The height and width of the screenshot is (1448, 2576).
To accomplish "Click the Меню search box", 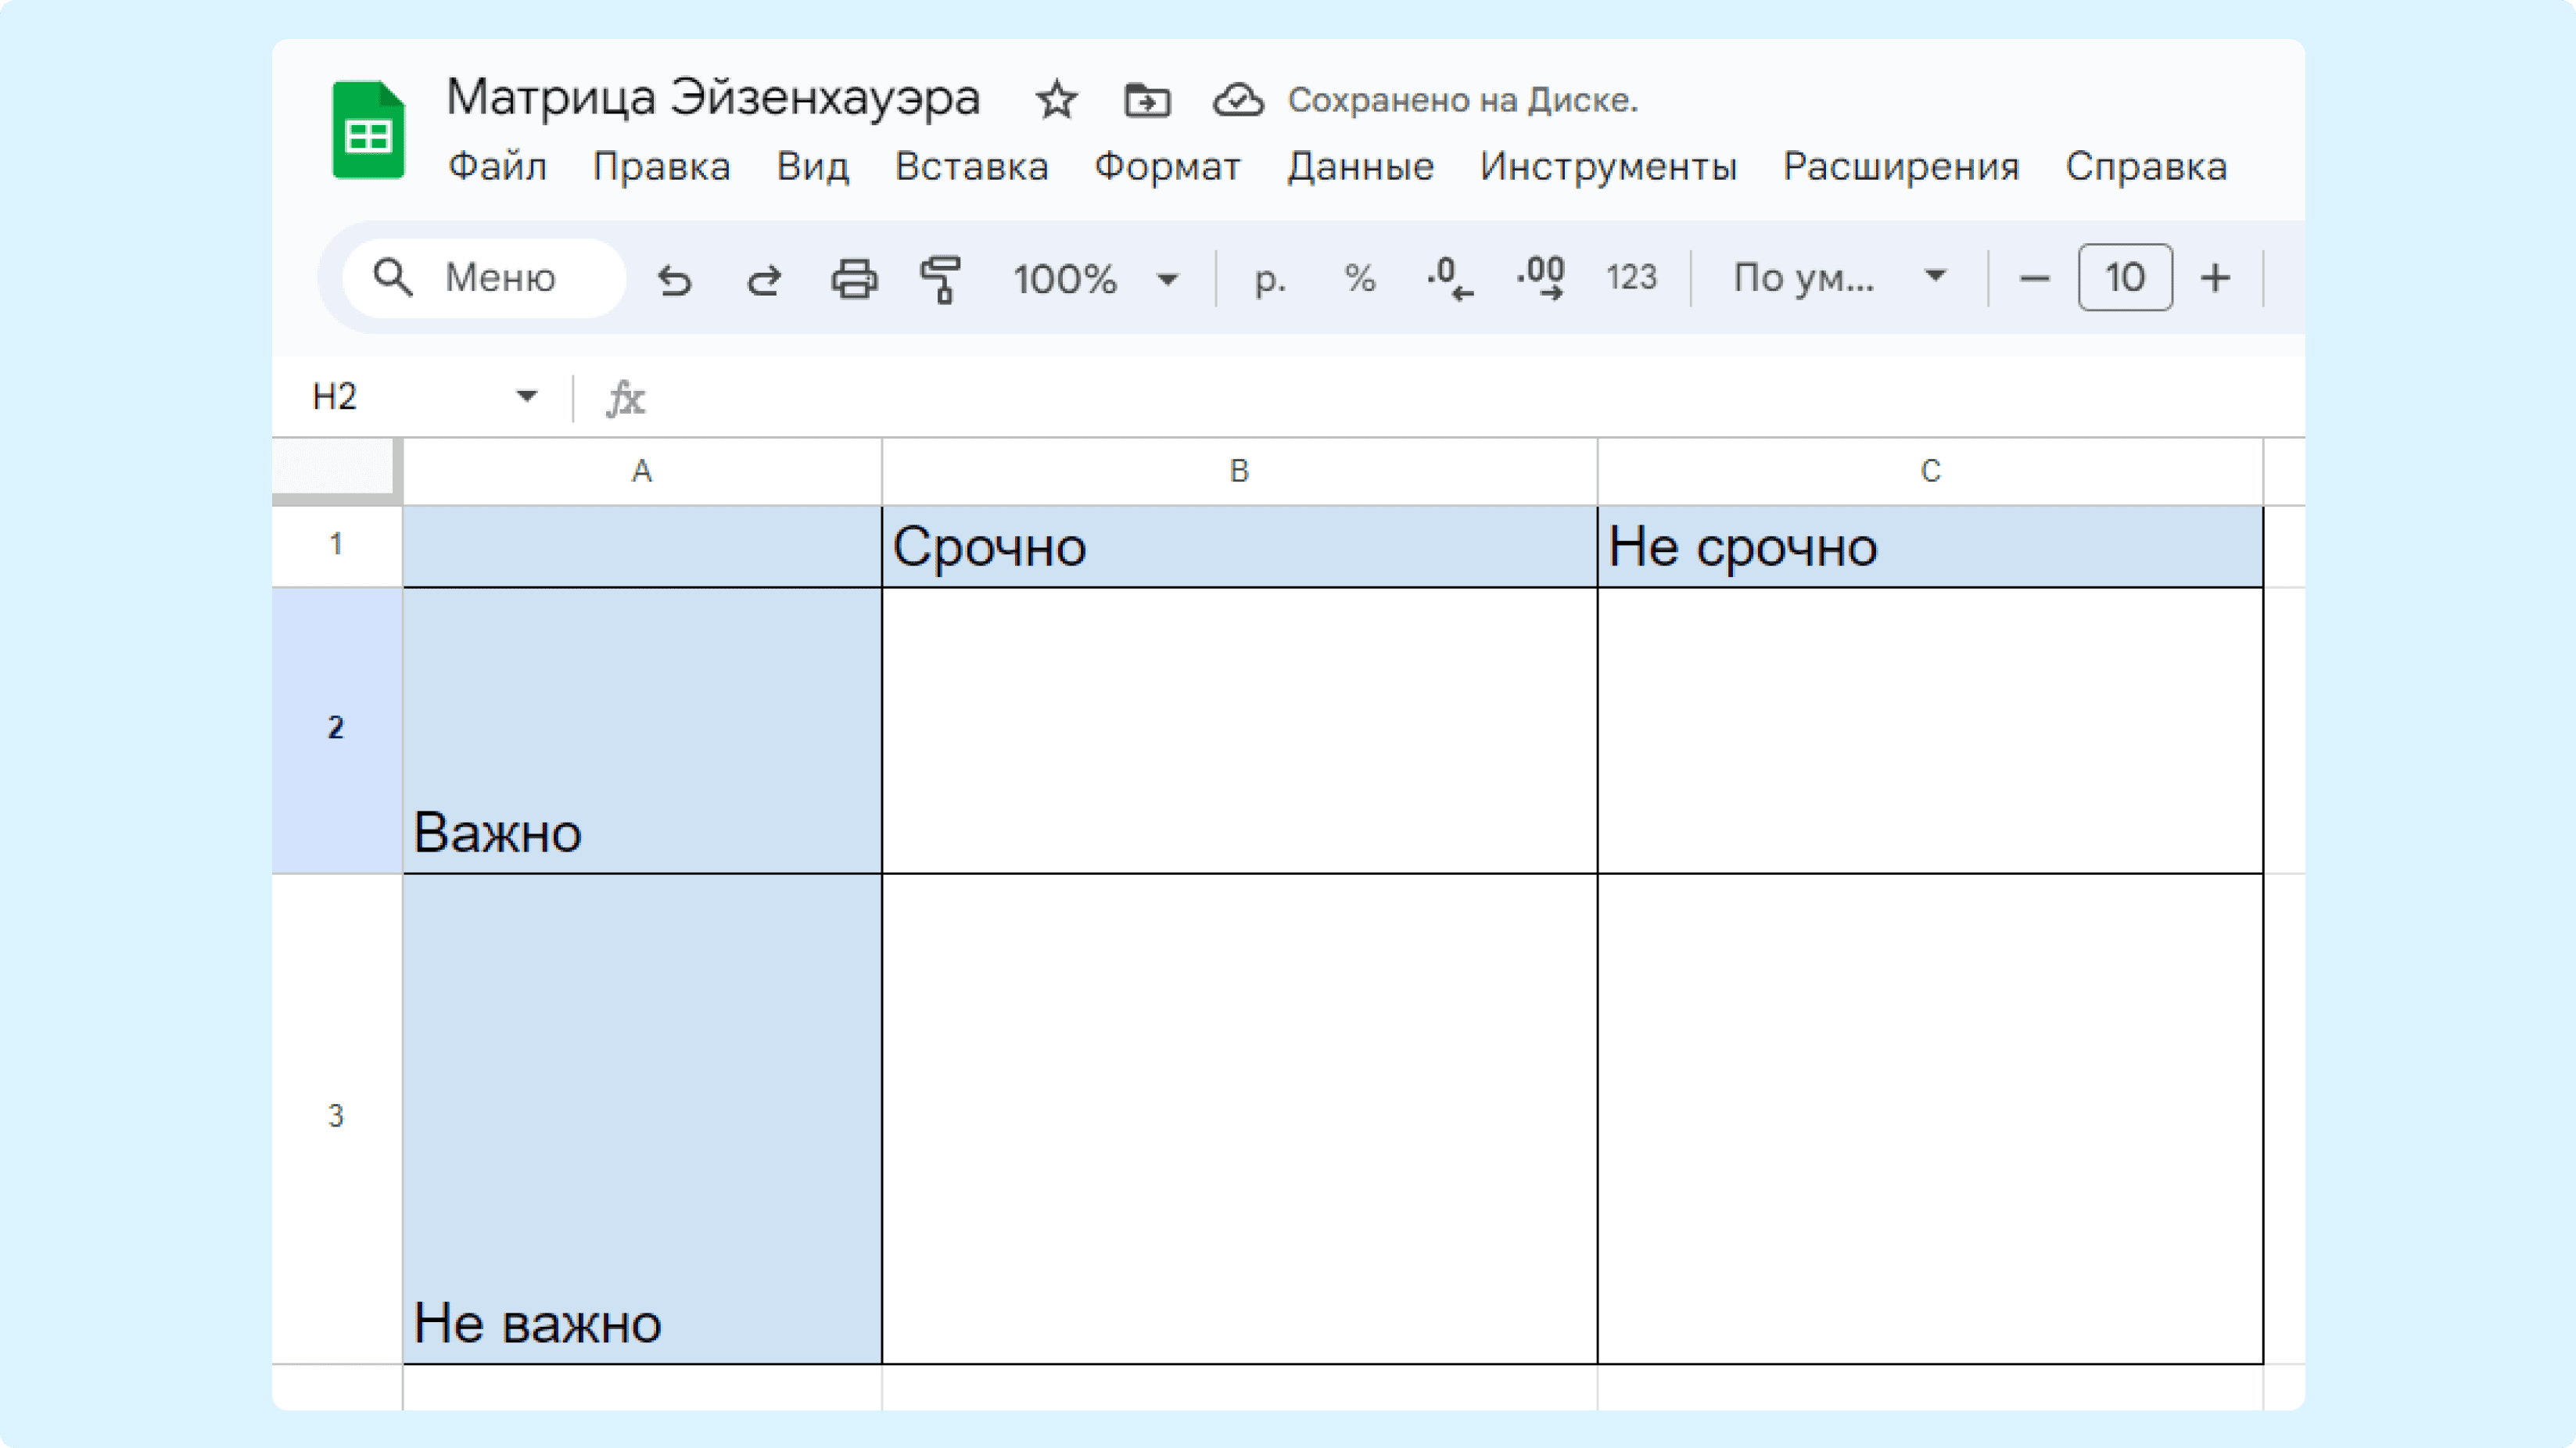I will coord(484,278).
